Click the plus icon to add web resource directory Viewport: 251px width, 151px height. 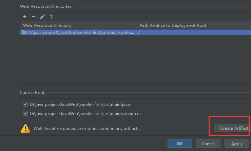coord(25,17)
